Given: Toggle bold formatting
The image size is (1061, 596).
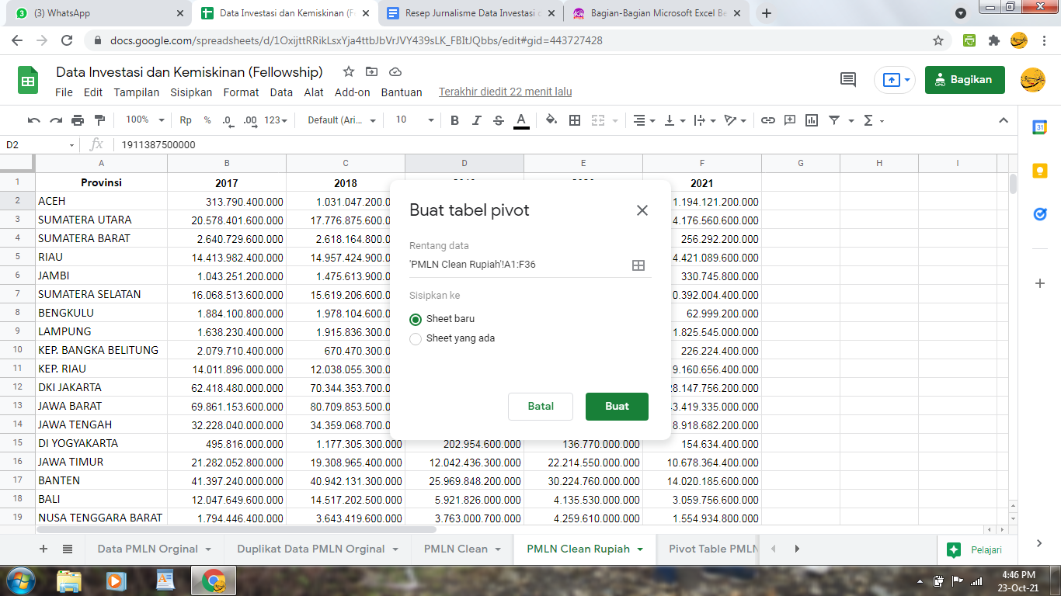Looking at the screenshot, I should tap(454, 120).
